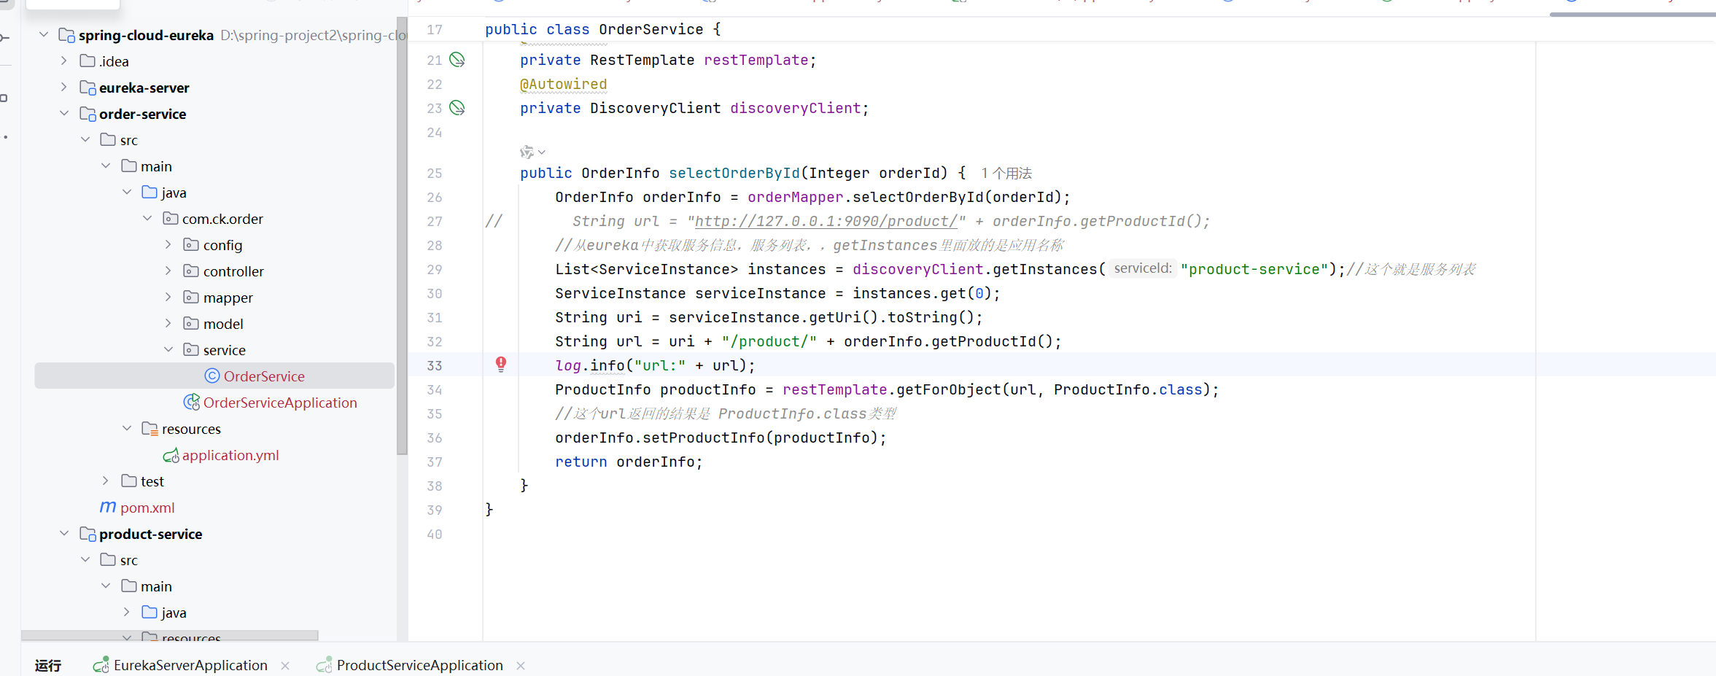Image resolution: width=1716 pixels, height=676 pixels.
Task: Expand the .idea folder
Action: [x=64, y=61]
